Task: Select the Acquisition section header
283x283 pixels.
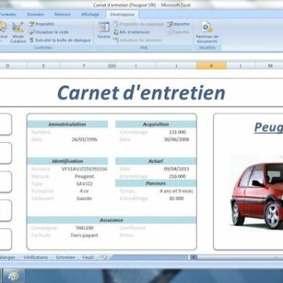Action: coord(156,124)
